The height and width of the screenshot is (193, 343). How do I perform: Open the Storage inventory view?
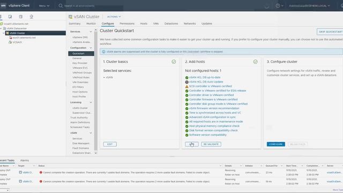[x=20, y=17]
